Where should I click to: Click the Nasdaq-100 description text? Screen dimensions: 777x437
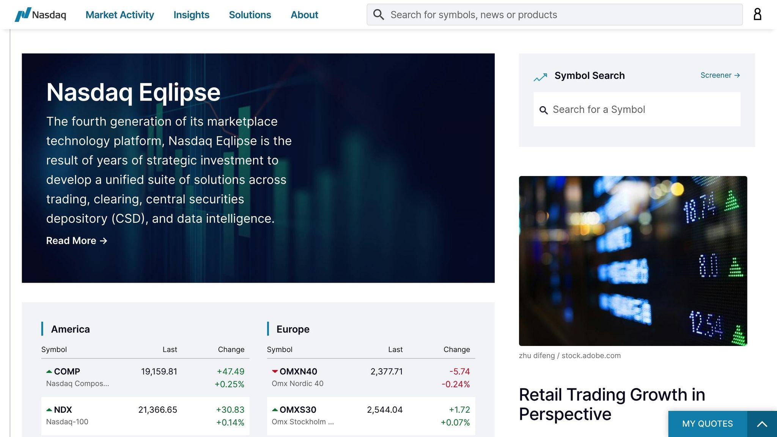coord(67,421)
